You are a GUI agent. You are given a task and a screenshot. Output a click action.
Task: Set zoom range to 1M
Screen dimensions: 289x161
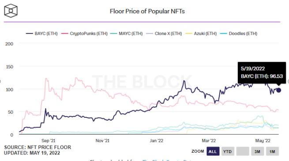coord(272,151)
